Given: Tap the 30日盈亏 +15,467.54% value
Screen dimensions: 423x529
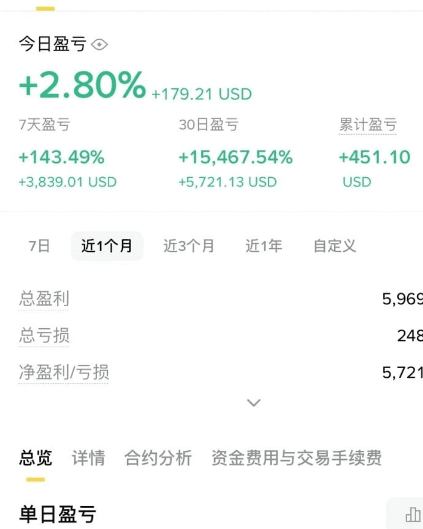Looking at the screenshot, I should coord(236,157).
